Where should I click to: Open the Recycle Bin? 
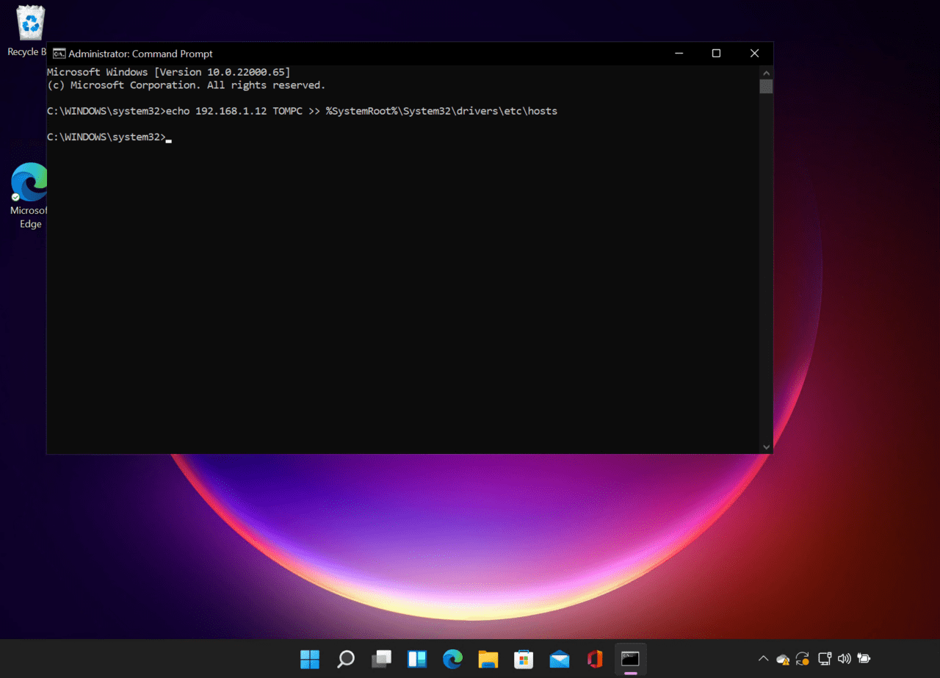29,22
